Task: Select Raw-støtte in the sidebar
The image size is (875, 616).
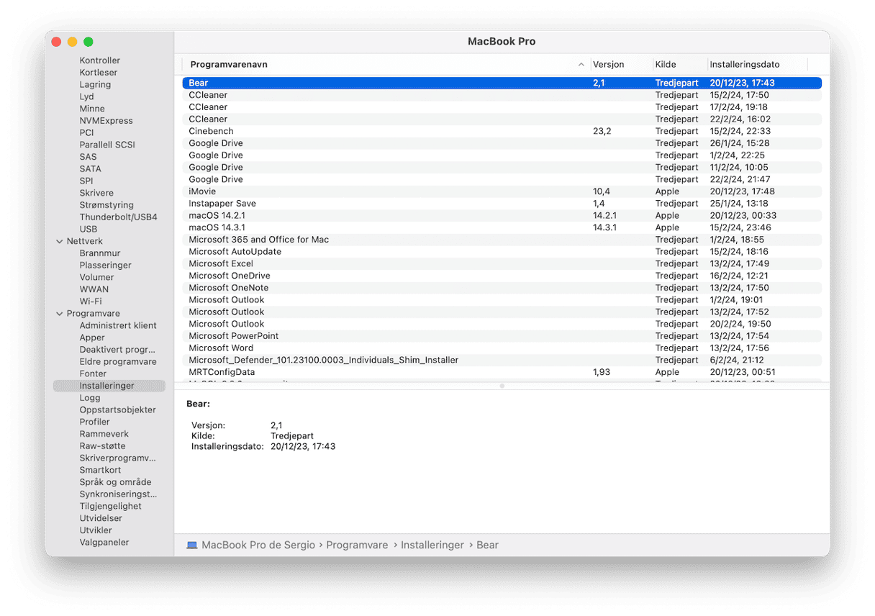Action: 102,446
